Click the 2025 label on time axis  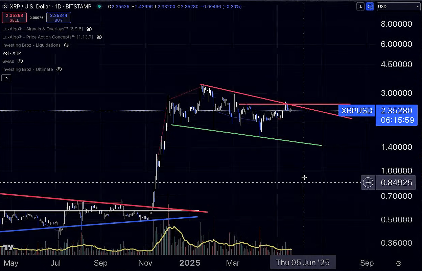pos(190,263)
